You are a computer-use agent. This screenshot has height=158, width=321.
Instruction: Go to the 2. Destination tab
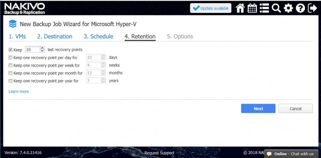pyautogui.click(x=54, y=36)
